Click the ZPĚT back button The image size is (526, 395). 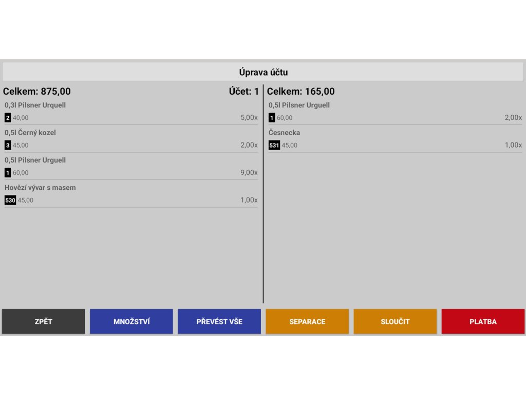tap(43, 321)
